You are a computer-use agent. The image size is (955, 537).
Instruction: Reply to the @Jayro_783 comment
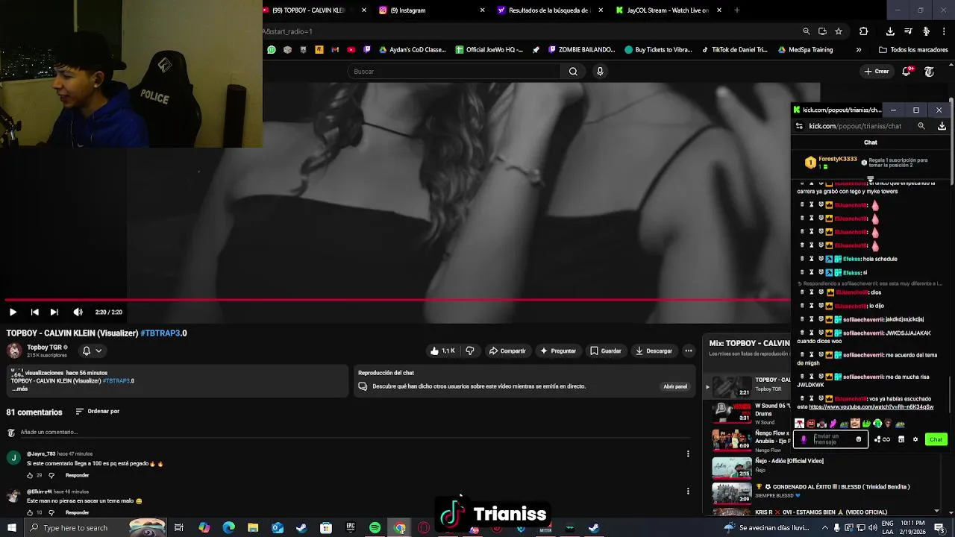point(77,475)
